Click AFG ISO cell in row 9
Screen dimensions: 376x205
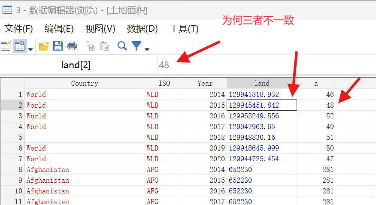tap(164, 180)
